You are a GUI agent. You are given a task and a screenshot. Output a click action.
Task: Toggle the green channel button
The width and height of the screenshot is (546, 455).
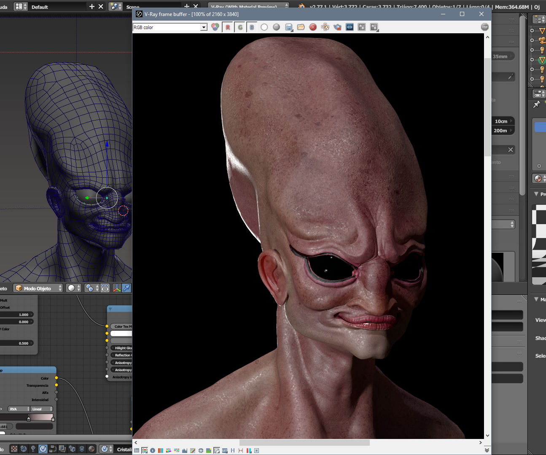(x=240, y=27)
